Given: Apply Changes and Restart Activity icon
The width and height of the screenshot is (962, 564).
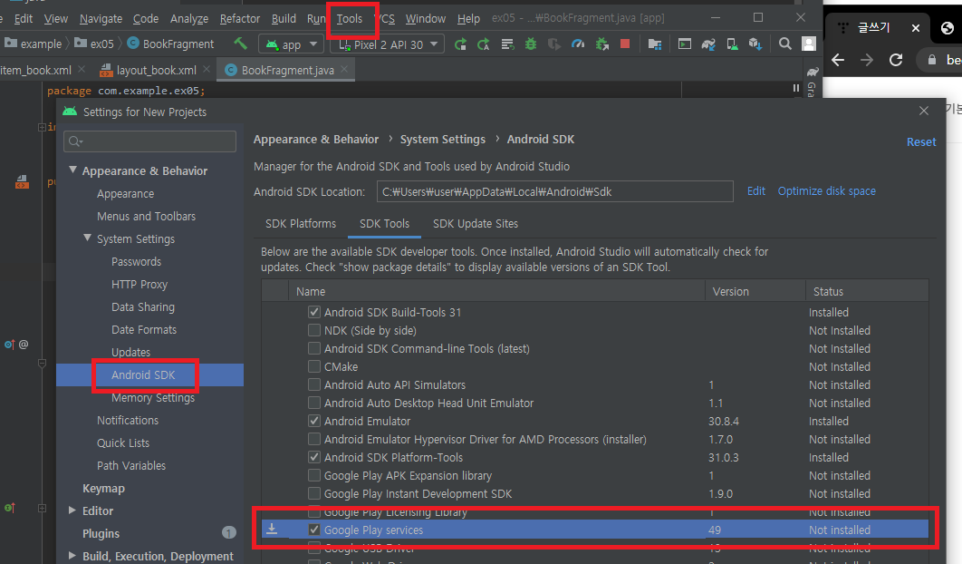Looking at the screenshot, I should [x=484, y=44].
